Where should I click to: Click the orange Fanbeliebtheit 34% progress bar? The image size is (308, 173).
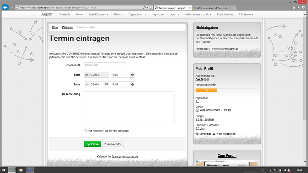pos(206,90)
